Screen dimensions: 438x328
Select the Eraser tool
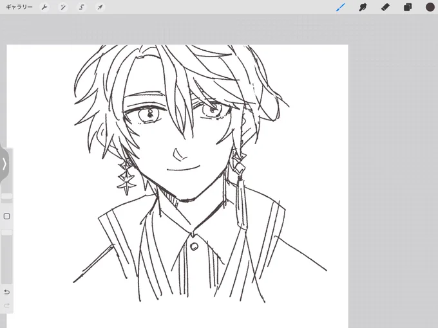(385, 7)
